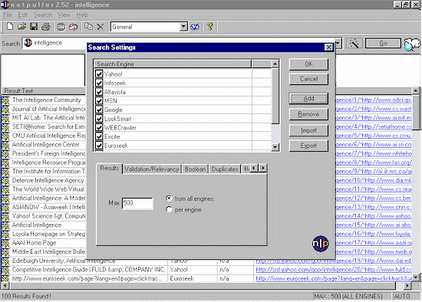Screen dimensions: 422x302
Task: Close the Search Settings dialog
Action: click(x=328, y=48)
